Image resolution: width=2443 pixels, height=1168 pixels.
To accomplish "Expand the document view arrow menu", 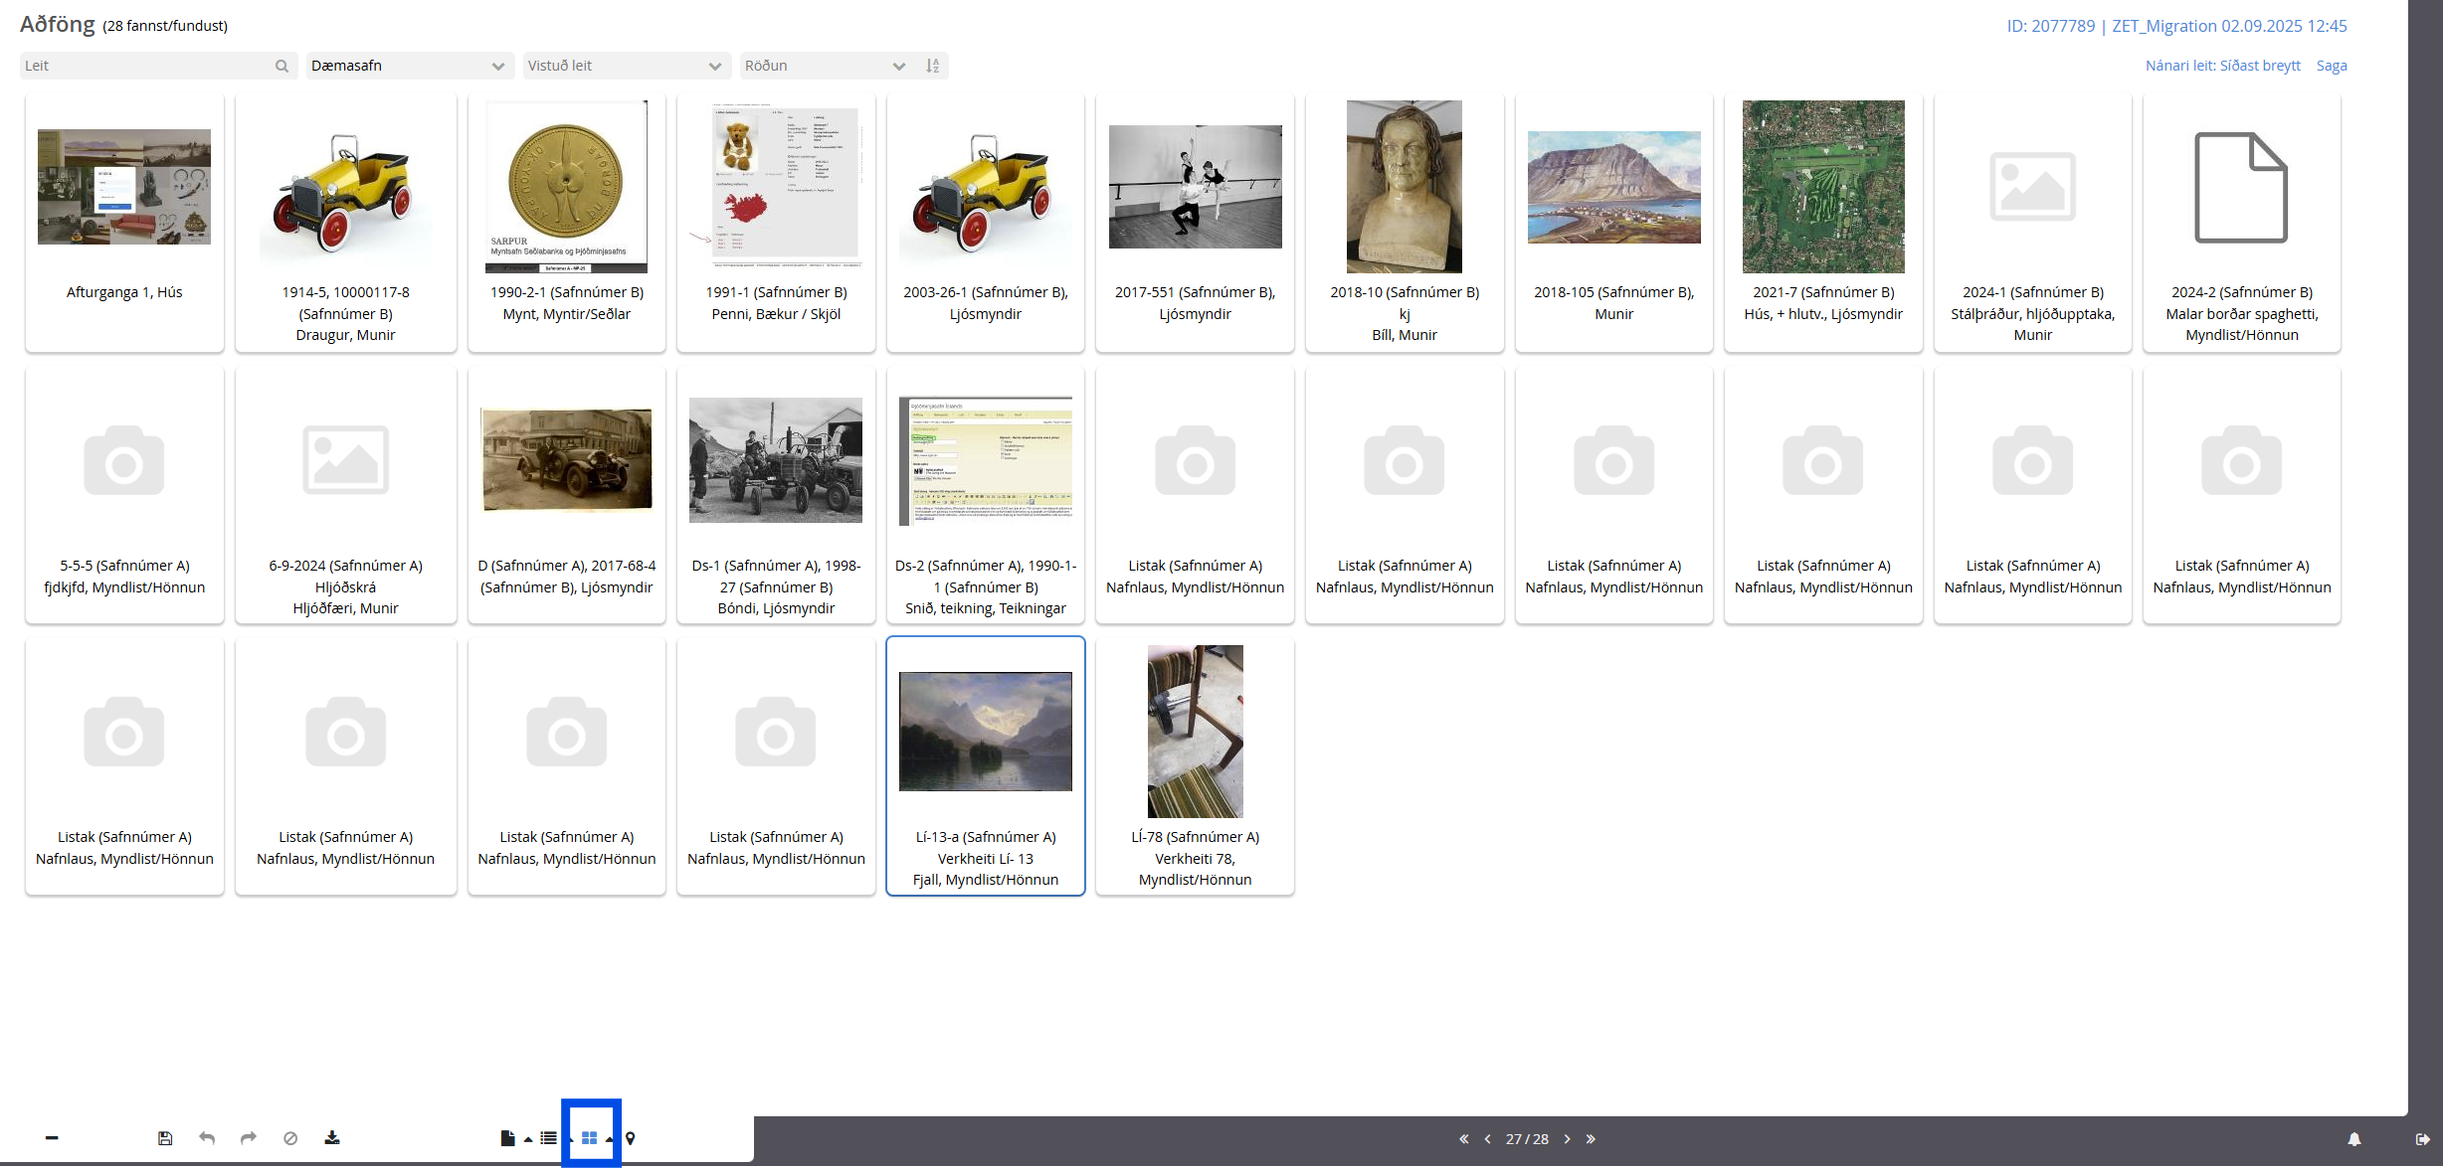I will [528, 1139].
